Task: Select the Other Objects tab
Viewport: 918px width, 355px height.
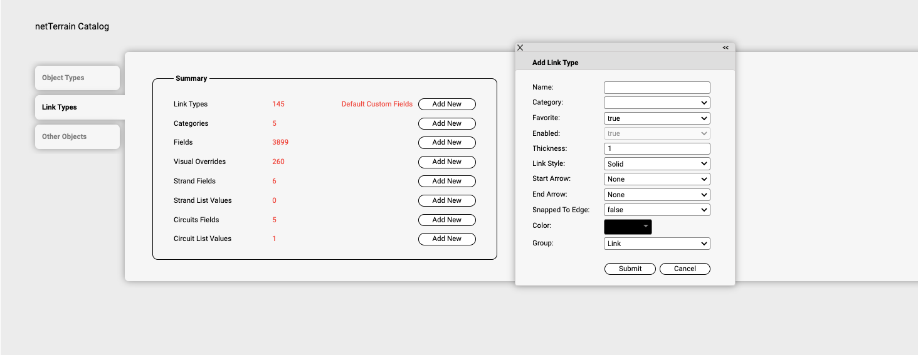Action: pyautogui.click(x=77, y=136)
